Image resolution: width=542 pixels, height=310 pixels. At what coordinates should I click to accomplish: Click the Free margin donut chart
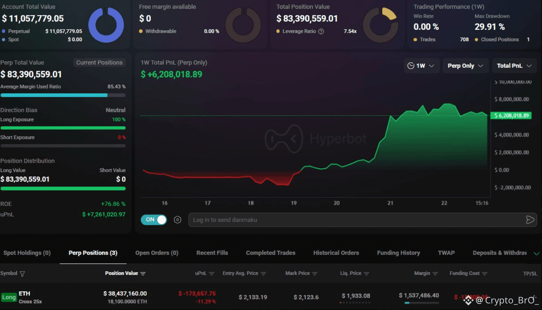click(x=243, y=25)
